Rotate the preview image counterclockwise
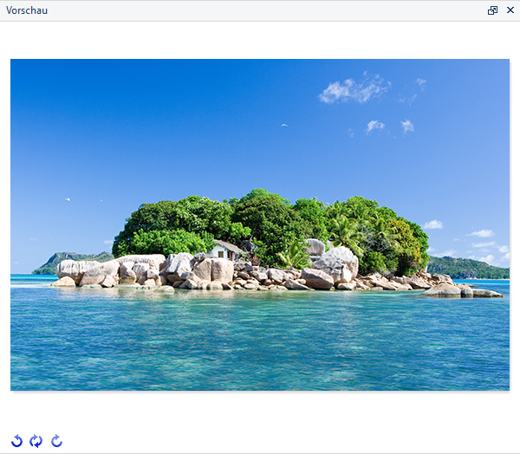The width and height of the screenshot is (520, 454). click(x=17, y=441)
